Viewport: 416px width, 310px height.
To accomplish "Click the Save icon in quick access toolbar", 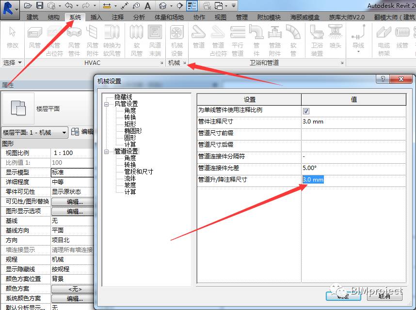I will 40,5.
